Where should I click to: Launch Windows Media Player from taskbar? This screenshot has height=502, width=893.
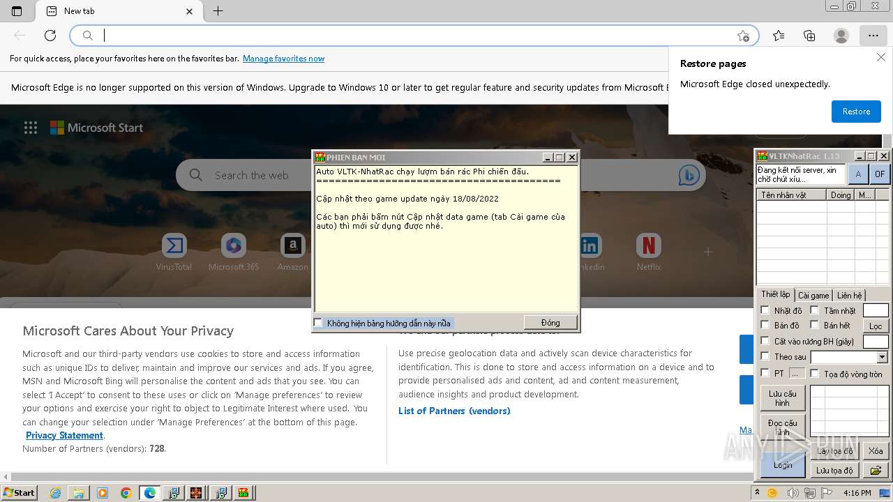tap(103, 493)
